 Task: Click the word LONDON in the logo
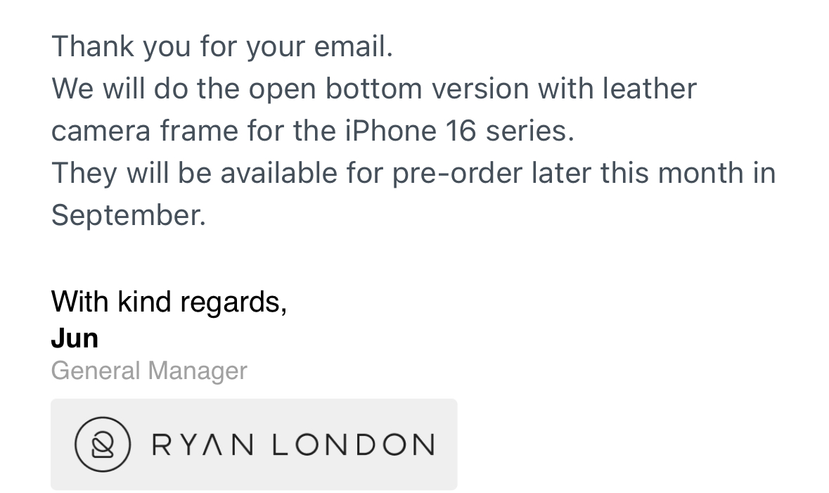[353, 444]
